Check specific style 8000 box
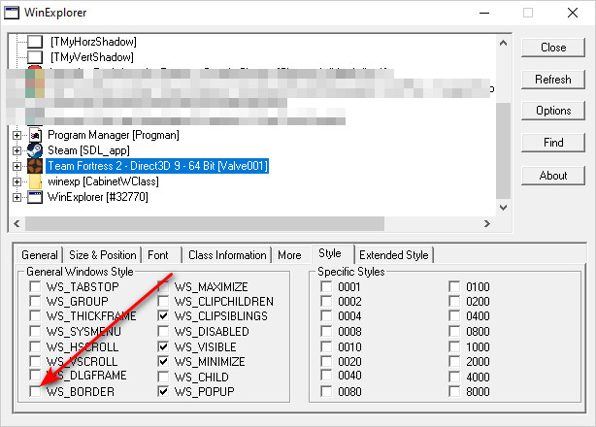The width and height of the screenshot is (596, 427). (x=454, y=392)
